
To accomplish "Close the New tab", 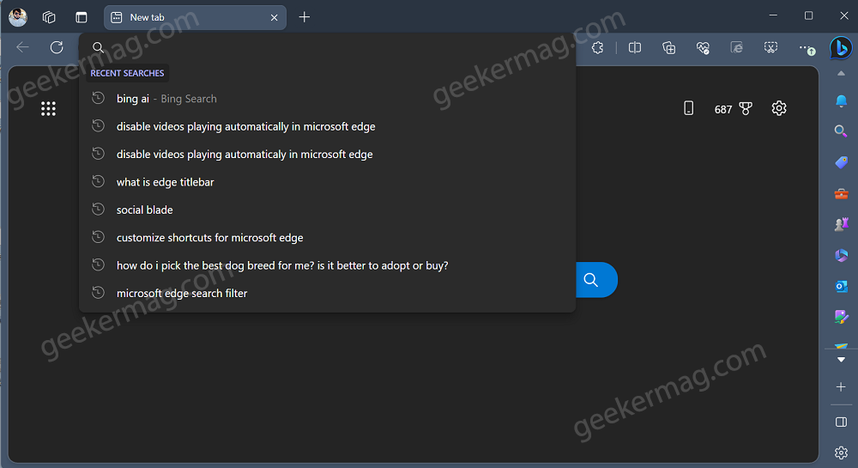I will 275,17.
